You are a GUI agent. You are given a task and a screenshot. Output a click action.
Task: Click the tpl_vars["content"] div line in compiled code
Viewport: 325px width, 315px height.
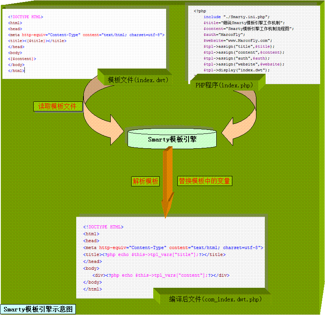click(x=161, y=275)
